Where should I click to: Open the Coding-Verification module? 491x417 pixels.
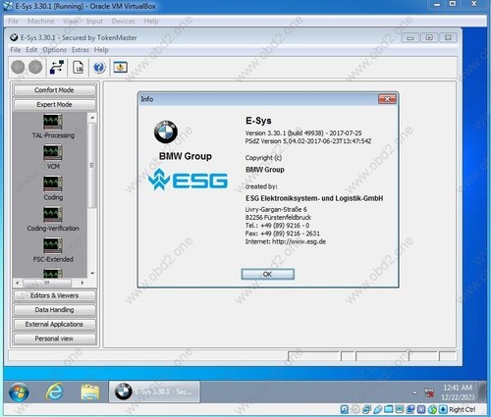[53, 219]
